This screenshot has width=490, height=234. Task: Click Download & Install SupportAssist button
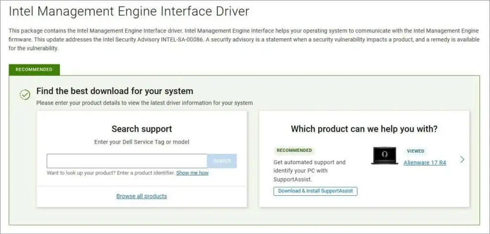coord(315,191)
